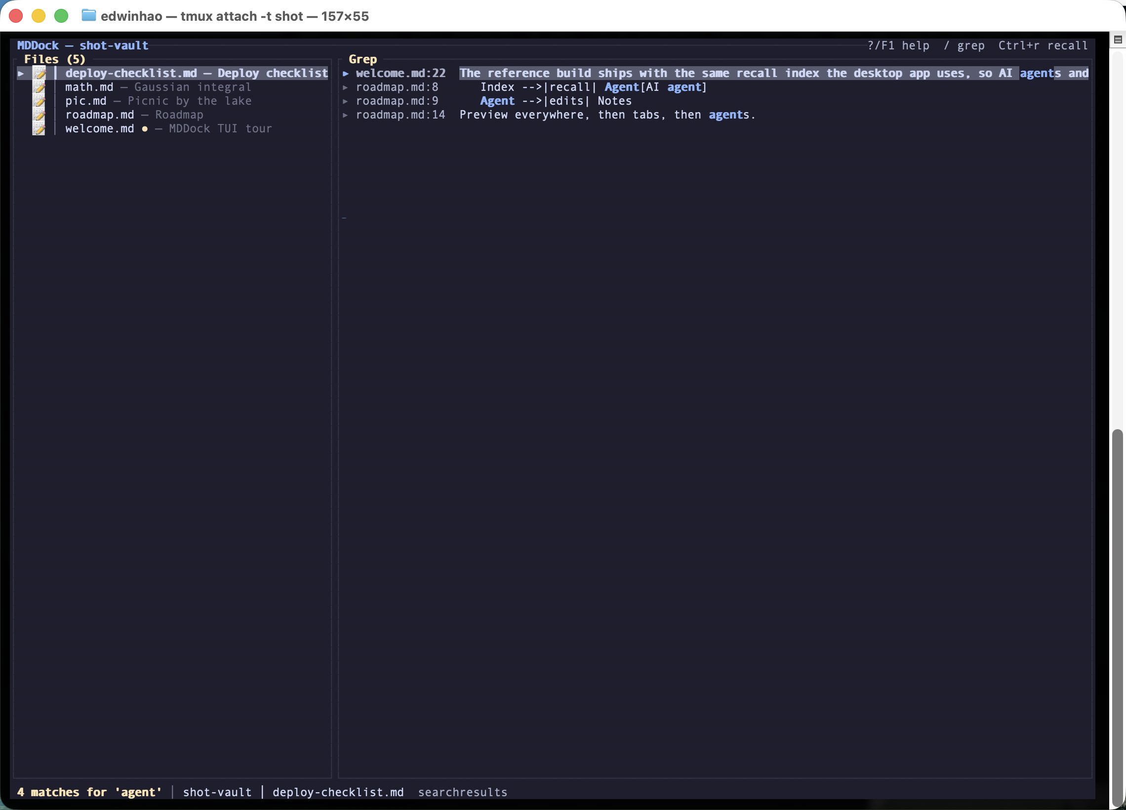Click deploy-checklist.md in the status bar
The height and width of the screenshot is (810, 1126).
point(338,792)
